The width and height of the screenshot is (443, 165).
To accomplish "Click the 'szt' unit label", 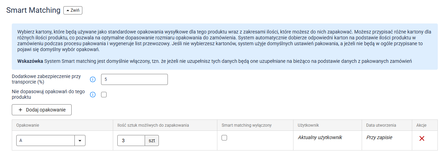I will point(152,140).
